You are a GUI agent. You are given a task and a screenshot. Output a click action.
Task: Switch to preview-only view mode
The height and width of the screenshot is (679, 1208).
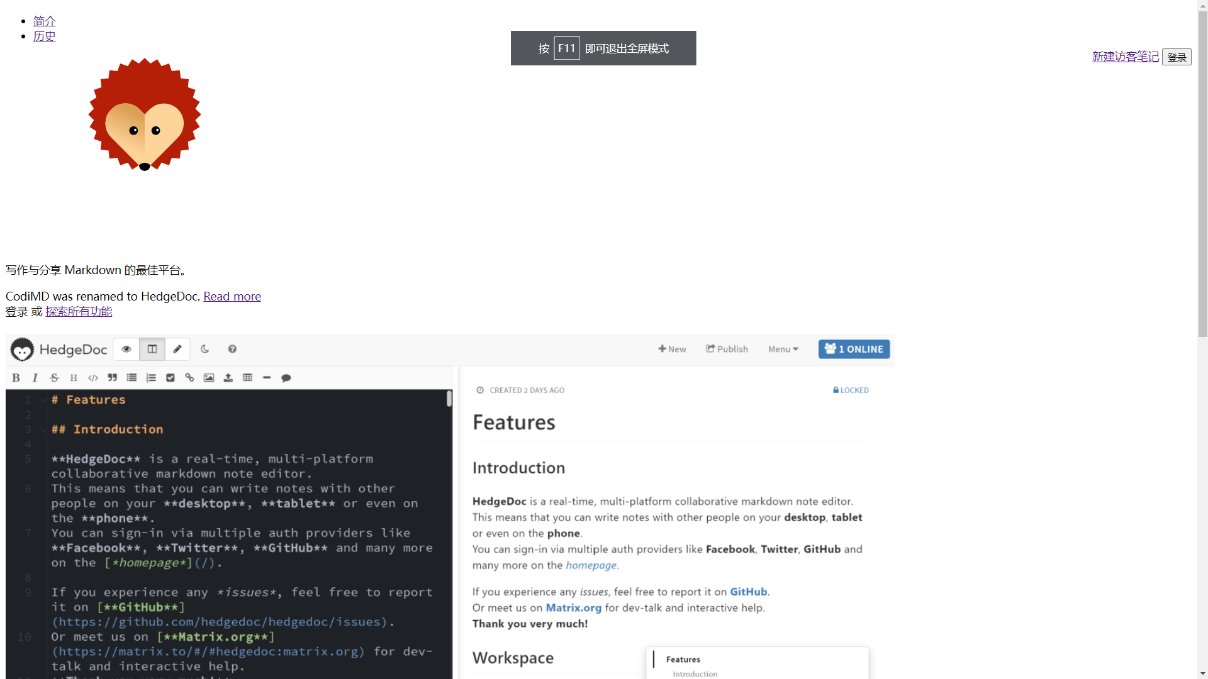coord(126,349)
